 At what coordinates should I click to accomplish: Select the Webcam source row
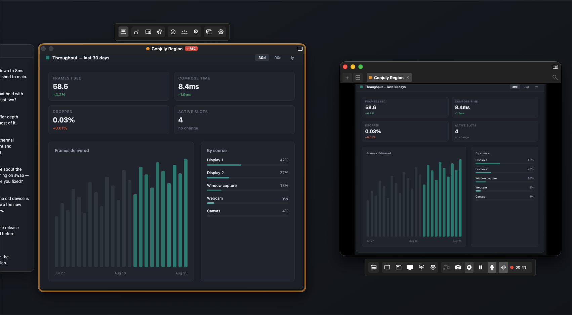(x=248, y=200)
